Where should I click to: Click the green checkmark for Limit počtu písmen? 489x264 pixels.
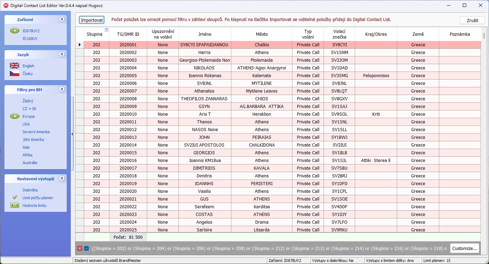[14, 197]
